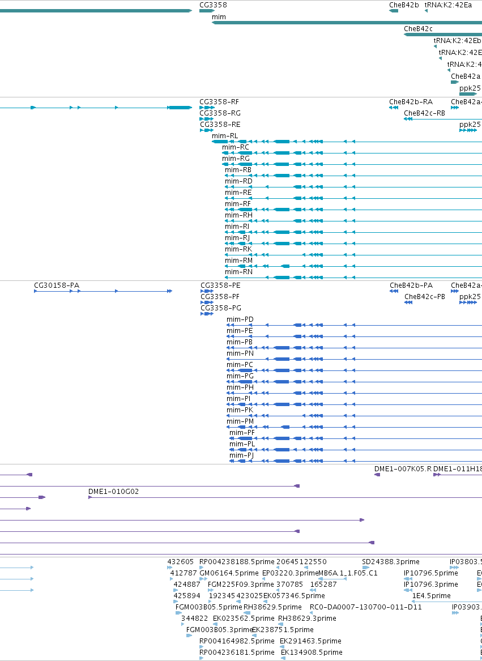Open EST SD24388.3prime
This screenshot has height=661, width=482.
(391, 562)
